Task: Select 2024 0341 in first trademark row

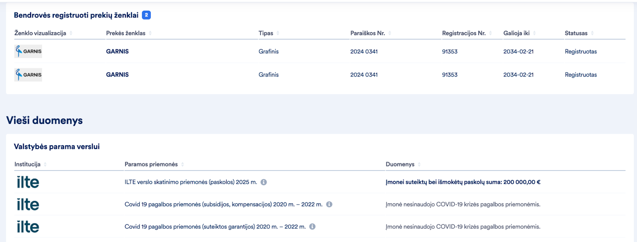Action: [x=364, y=51]
